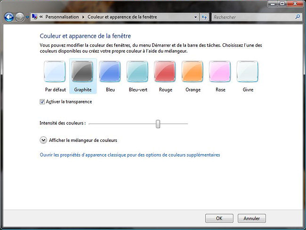
Task: Click the Forward navigation arrow button
Action: pos(20,17)
